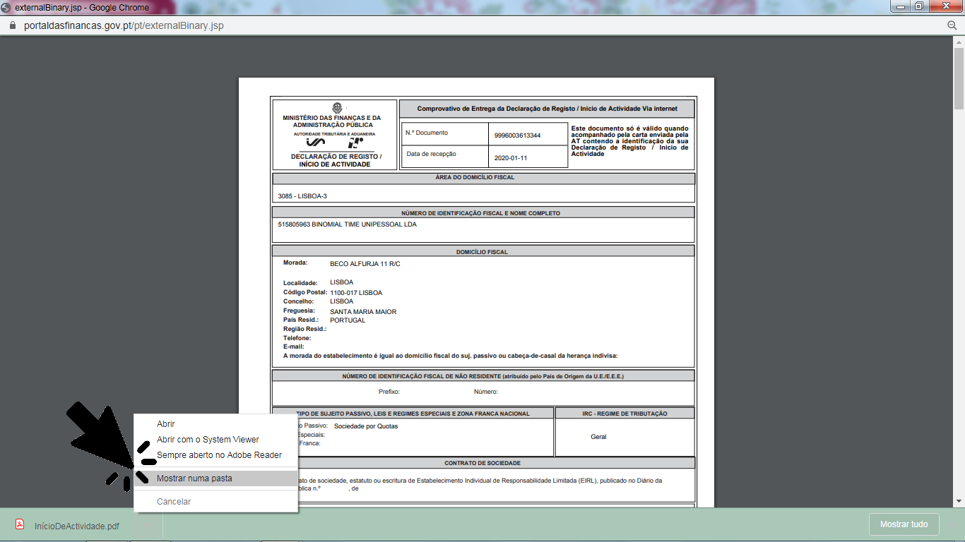Click the document number '9996003613344'
The image size is (965, 542).
click(x=518, y=135)
